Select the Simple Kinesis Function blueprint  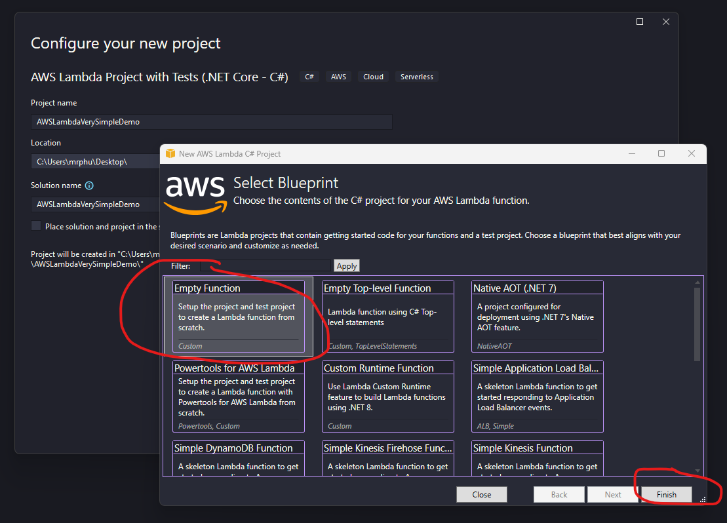pos(538,458)
